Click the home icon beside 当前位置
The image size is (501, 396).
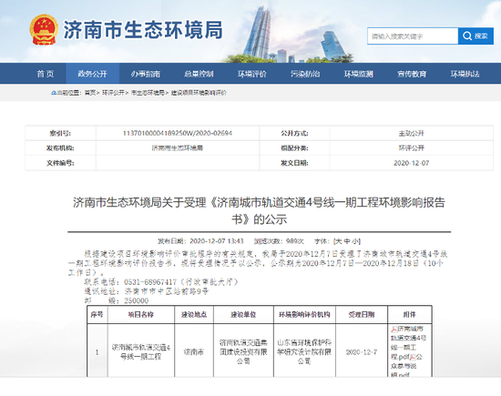click(x=54, y=93)
